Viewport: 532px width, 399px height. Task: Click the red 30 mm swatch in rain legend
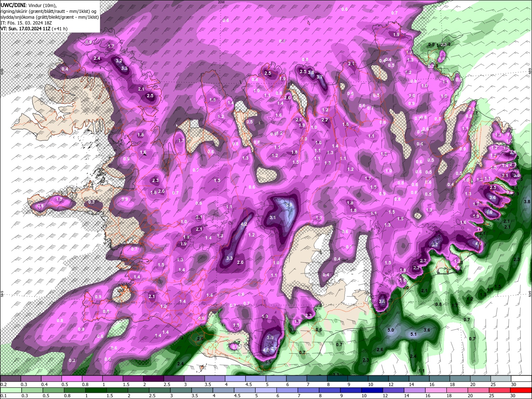click(521, 390)
